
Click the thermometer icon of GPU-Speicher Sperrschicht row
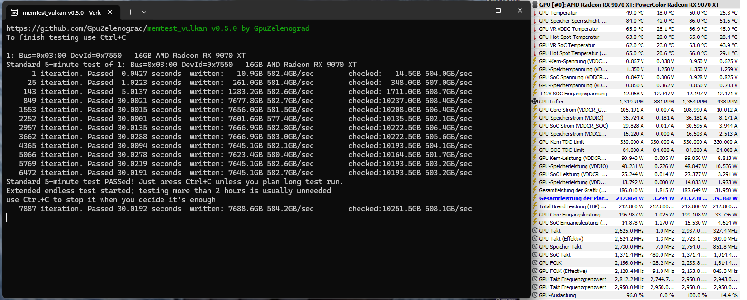535,21
